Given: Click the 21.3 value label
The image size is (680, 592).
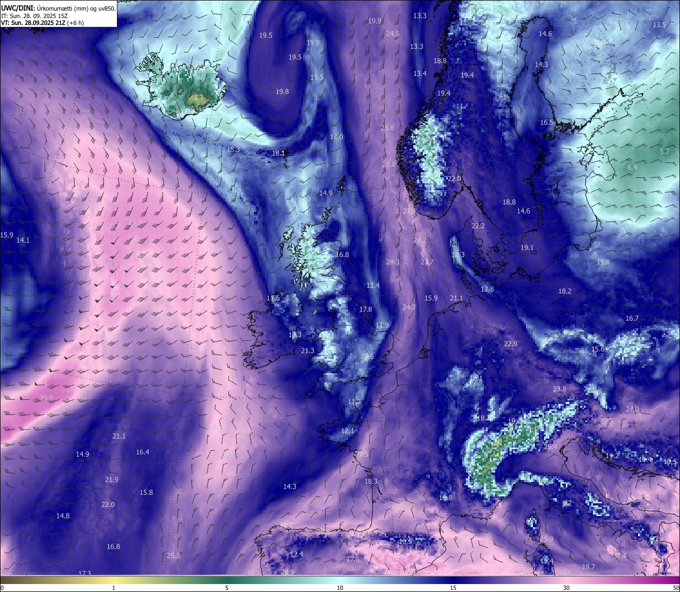Looking at the screenshot, I should tap(308, 350).
